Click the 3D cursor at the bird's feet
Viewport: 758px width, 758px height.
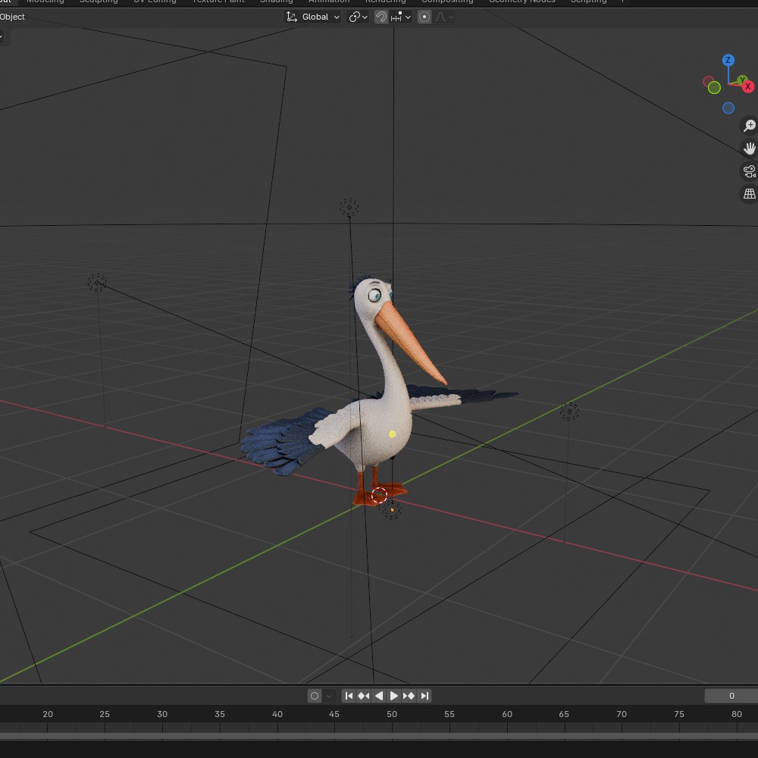click(379, 494)
